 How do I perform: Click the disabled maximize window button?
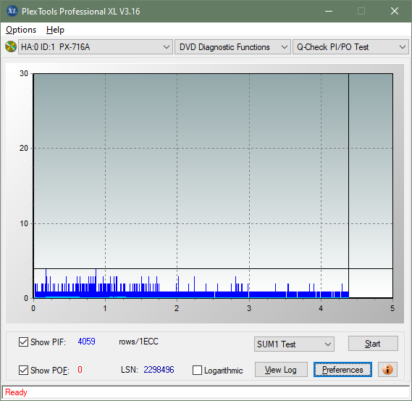(x=361, y=11)
